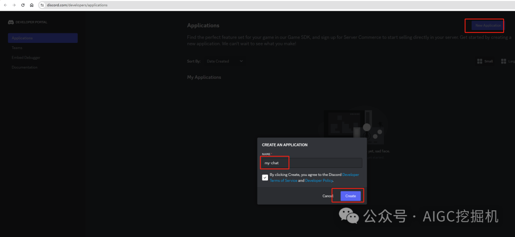Open Applications in the sidebar
This screenshot has height=237, width=515.
tap(43, 38)
